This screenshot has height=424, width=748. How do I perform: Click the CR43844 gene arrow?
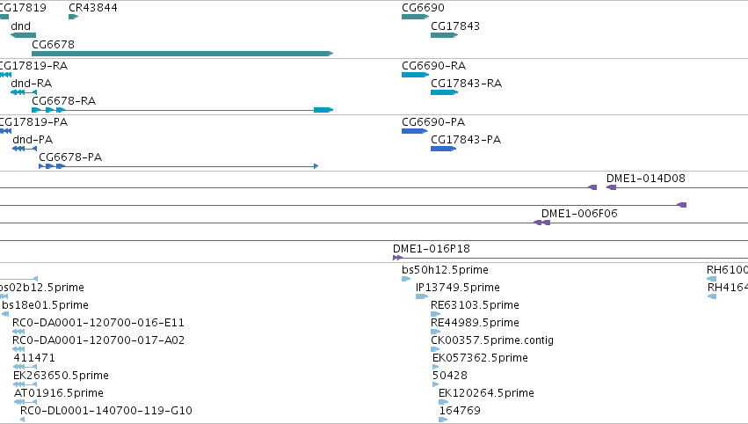(73, 17)
